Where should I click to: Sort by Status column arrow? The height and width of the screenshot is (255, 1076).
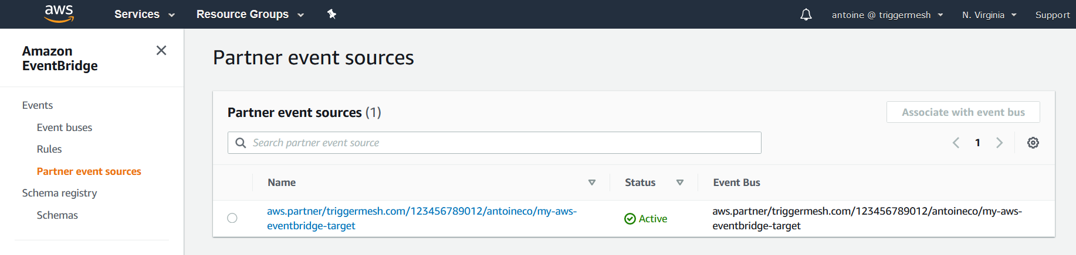pos(680,182)
